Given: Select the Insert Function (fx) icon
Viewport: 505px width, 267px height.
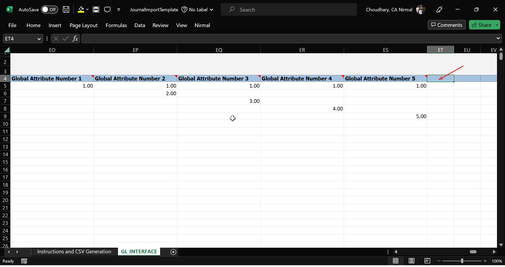Looking at the screenshot, I should click(x=75, y=39).
